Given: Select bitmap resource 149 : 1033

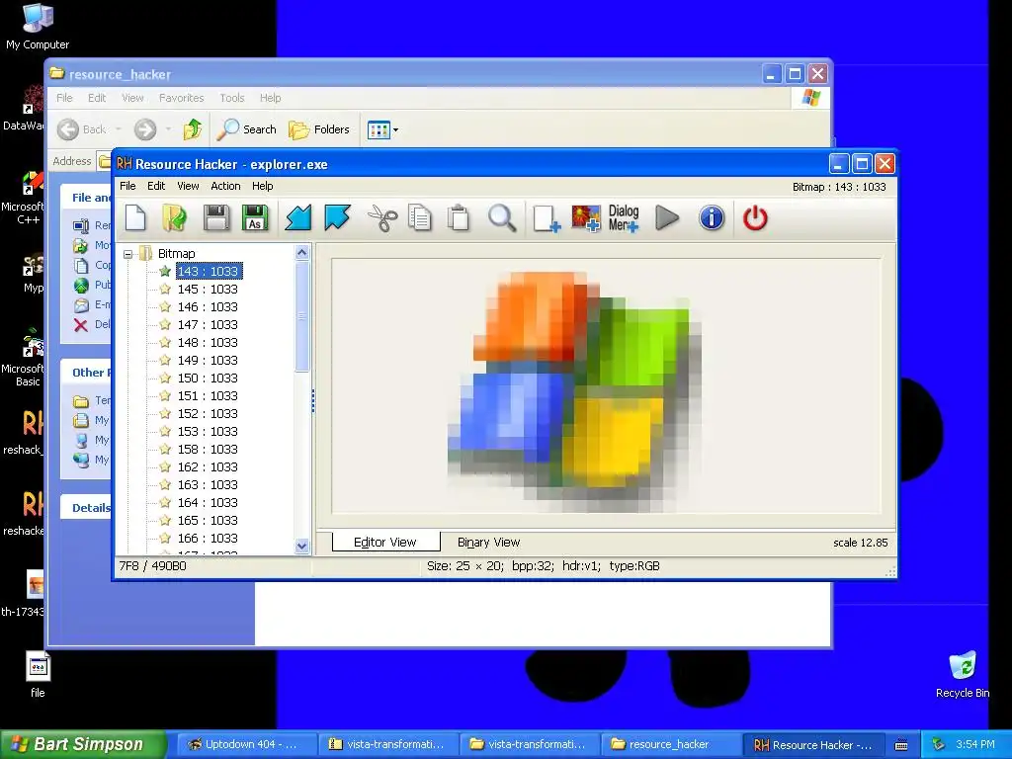Looking at the screenshot, I should (x=208, y=360).
